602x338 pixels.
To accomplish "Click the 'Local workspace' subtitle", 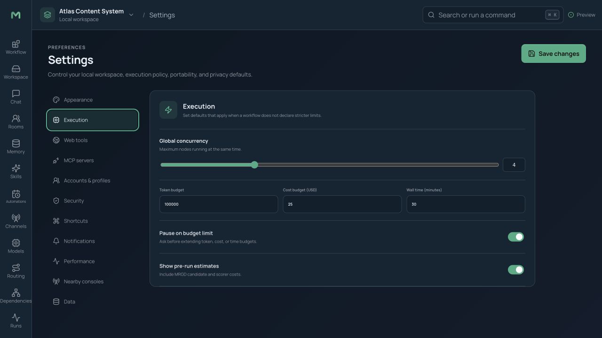I will pyautogui.click(x=79, y=20).
